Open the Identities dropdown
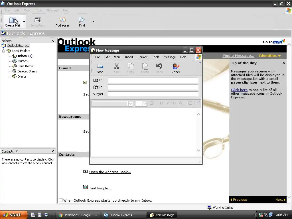This screenshot has width=292, height=219. [x=270, y=56]
